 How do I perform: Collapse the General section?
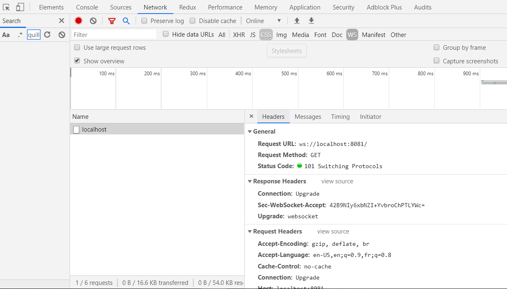(249, 132)
